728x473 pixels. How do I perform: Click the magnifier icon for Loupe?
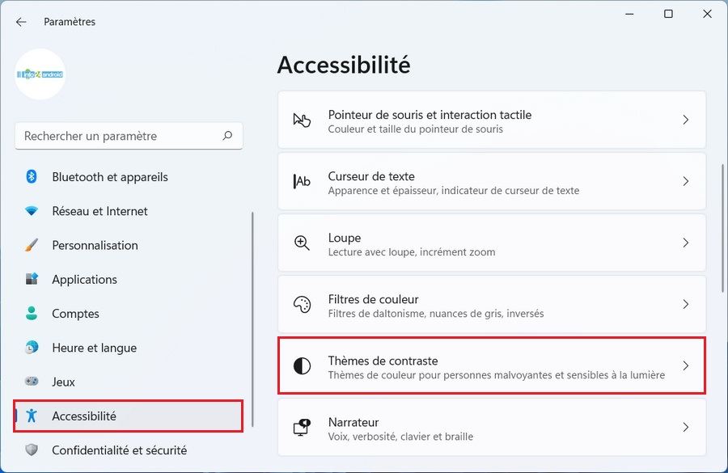point(302,242)
